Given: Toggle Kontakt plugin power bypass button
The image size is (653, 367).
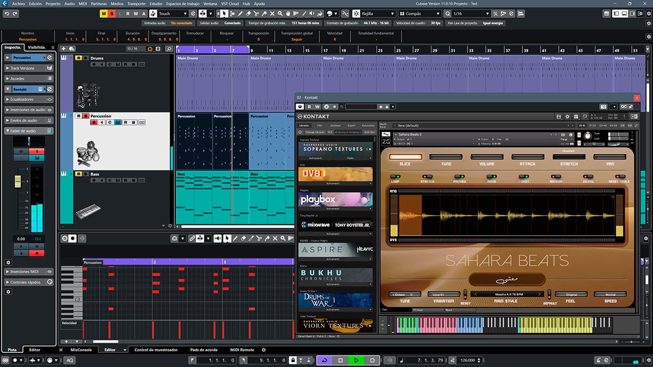Looking at the screenshot, I should [299, 107].
